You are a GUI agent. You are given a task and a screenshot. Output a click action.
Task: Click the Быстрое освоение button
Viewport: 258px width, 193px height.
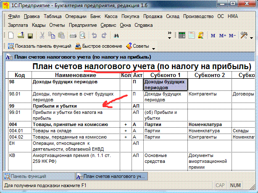coord(99,46)
